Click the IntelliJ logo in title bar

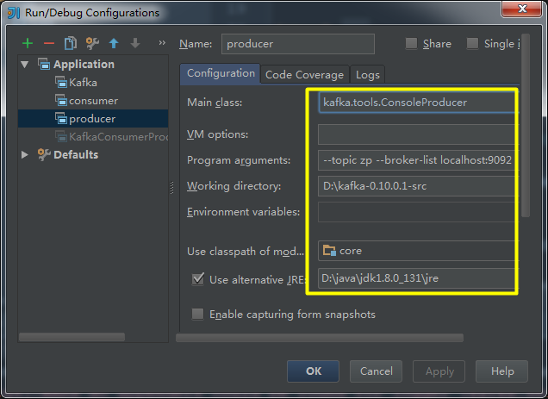click(14, 13)
